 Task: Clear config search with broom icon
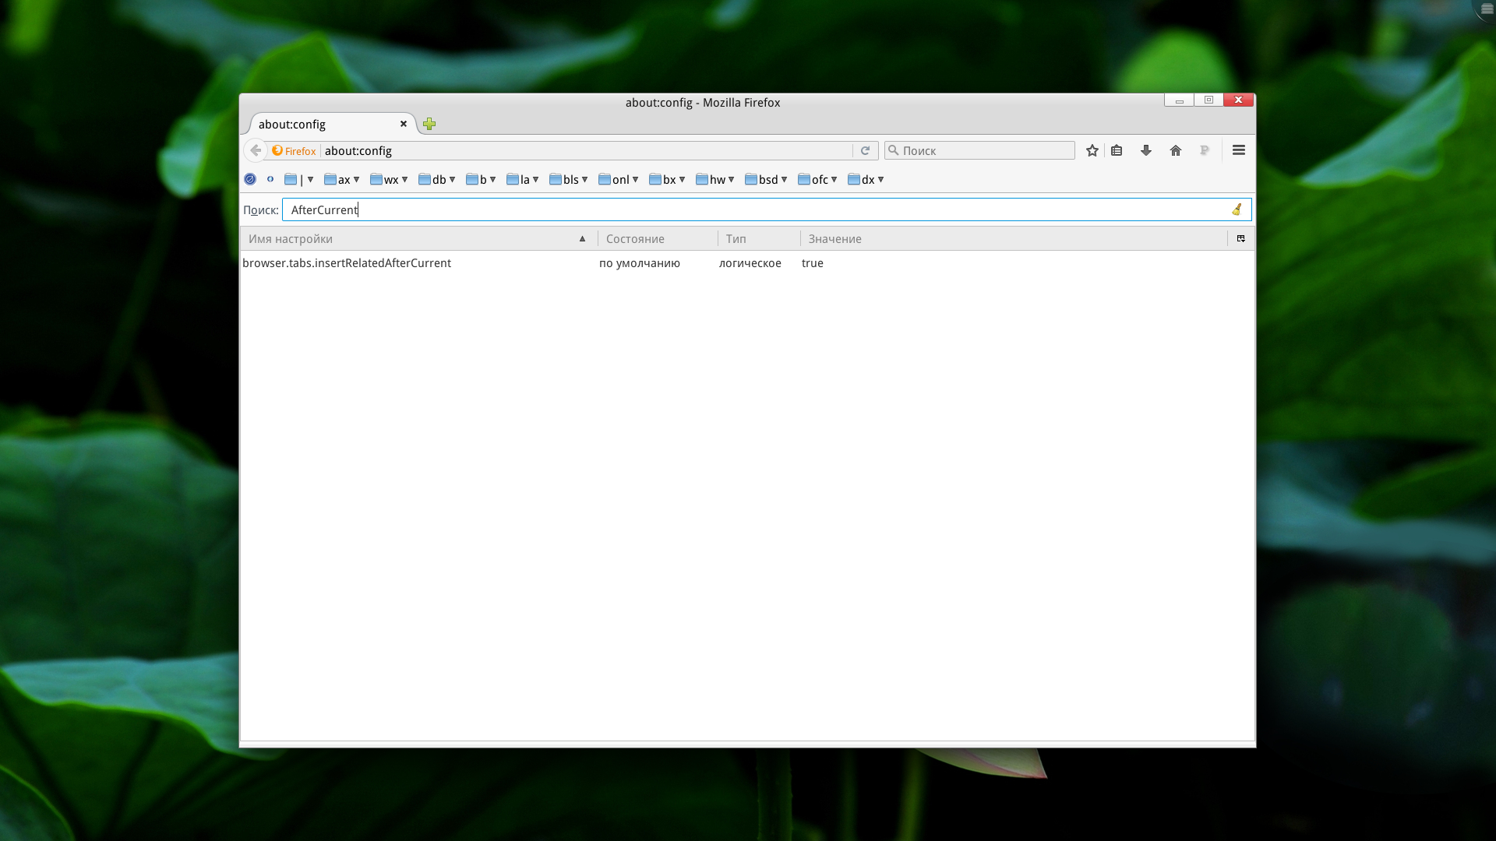point(1237,209)
